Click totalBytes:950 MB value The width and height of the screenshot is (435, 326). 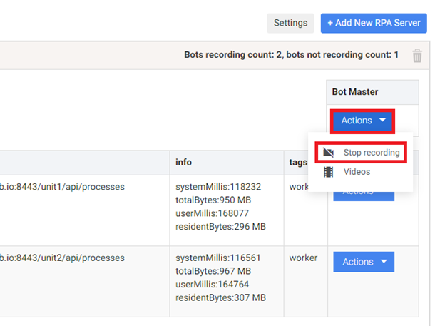[x=213, y=200]
